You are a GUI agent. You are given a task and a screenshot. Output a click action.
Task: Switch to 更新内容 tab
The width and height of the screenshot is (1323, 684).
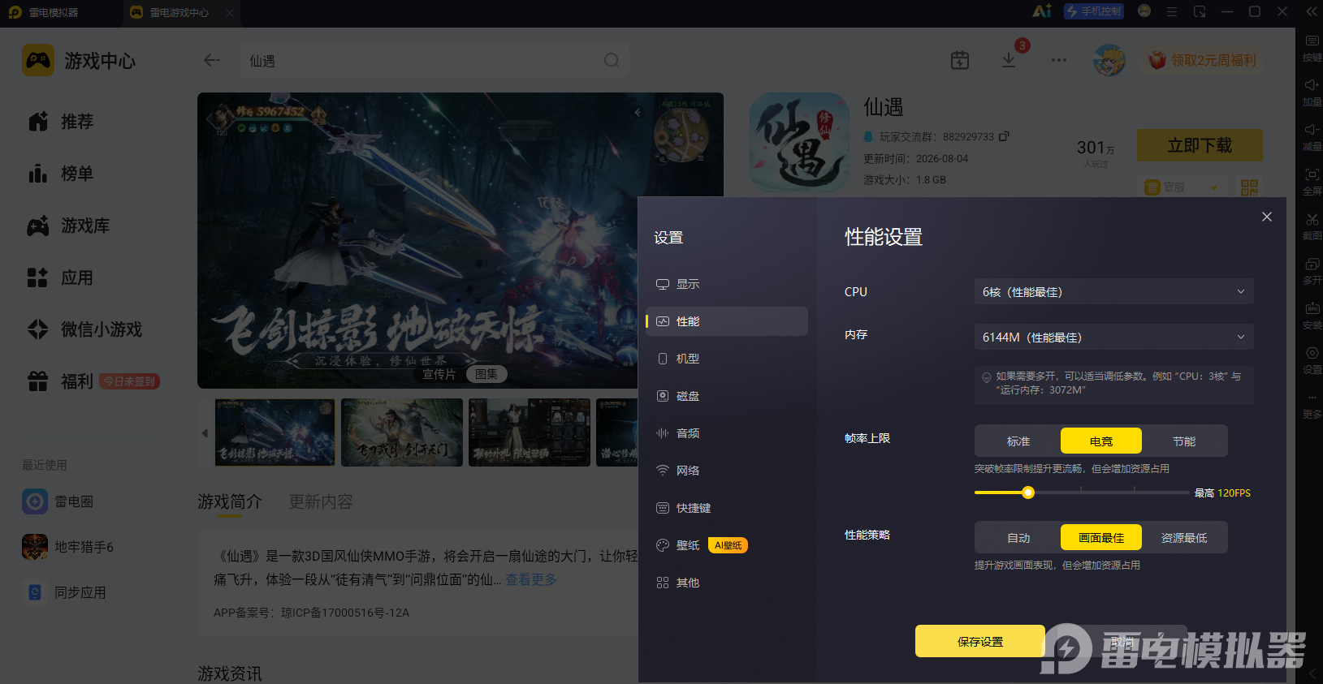pos(321,501)
